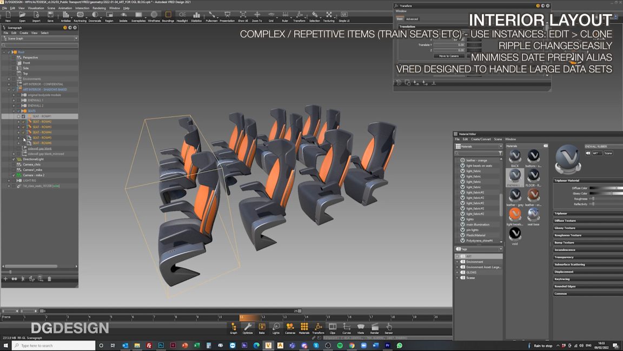Uncheck visibility of SEAT - ROW#1 node
The height and width of the screenshot is (351, 623).
coord(22,116)
